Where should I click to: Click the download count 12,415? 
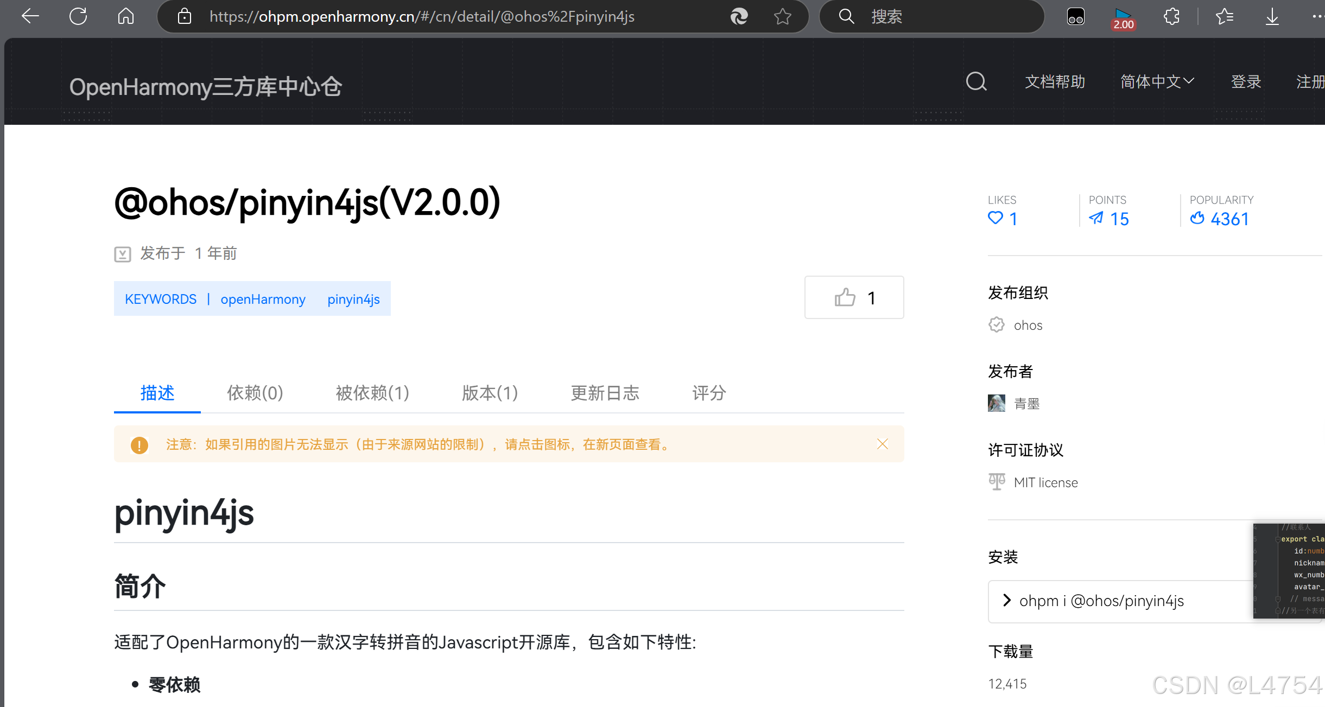point(1007,684)
